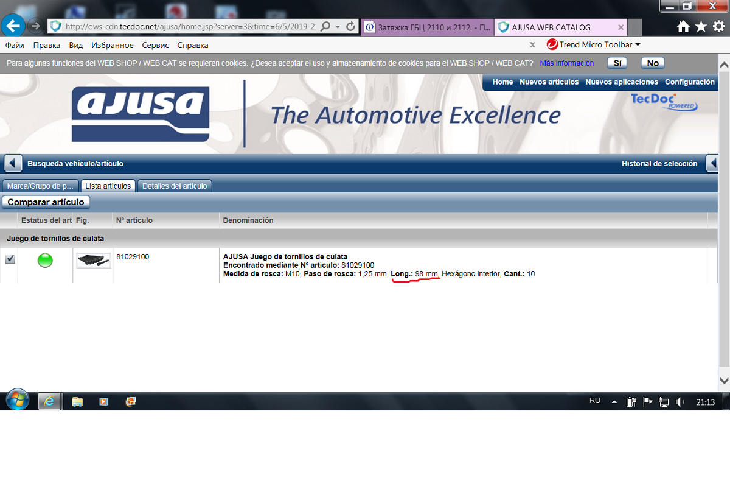The image size is (730, 481).
Task: Click the green availability status indicator
Action: [45, 261]
